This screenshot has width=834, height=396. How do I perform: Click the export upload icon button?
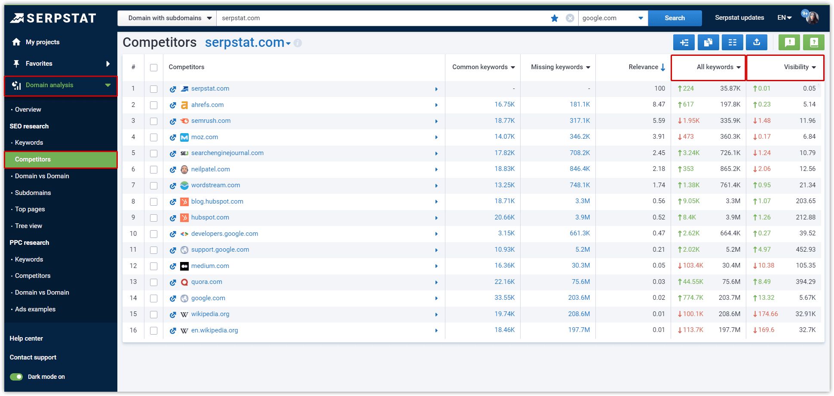(757, 43)
